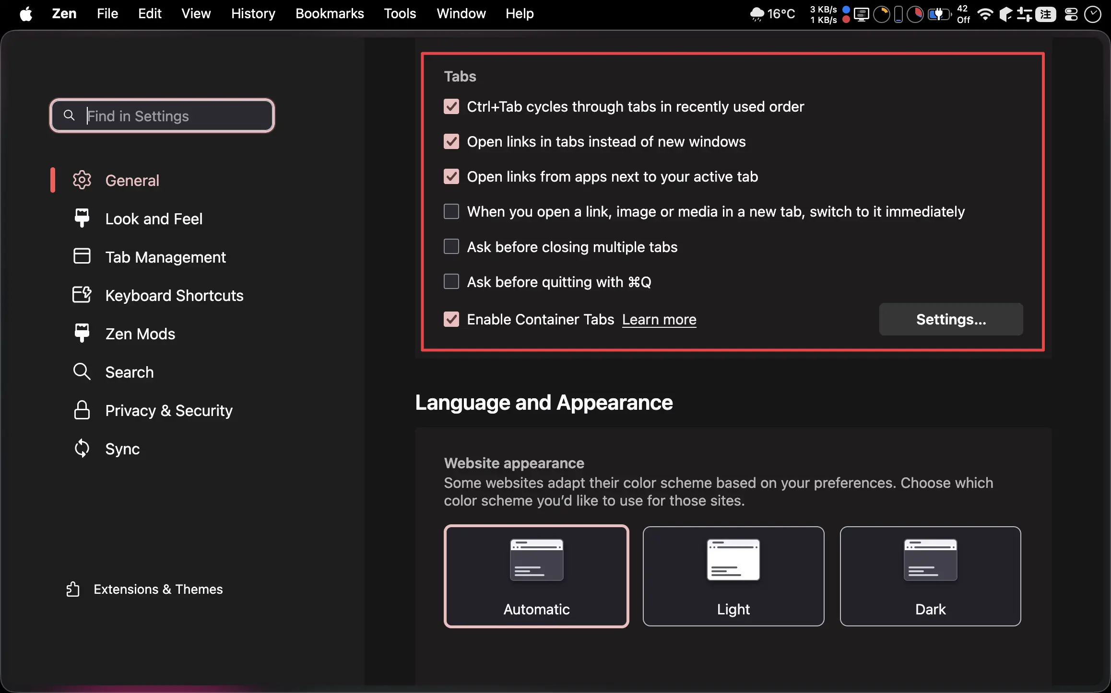1111x693 pixels.
Task: Open Tab Management via its window icon
Action: pos(82,256)
